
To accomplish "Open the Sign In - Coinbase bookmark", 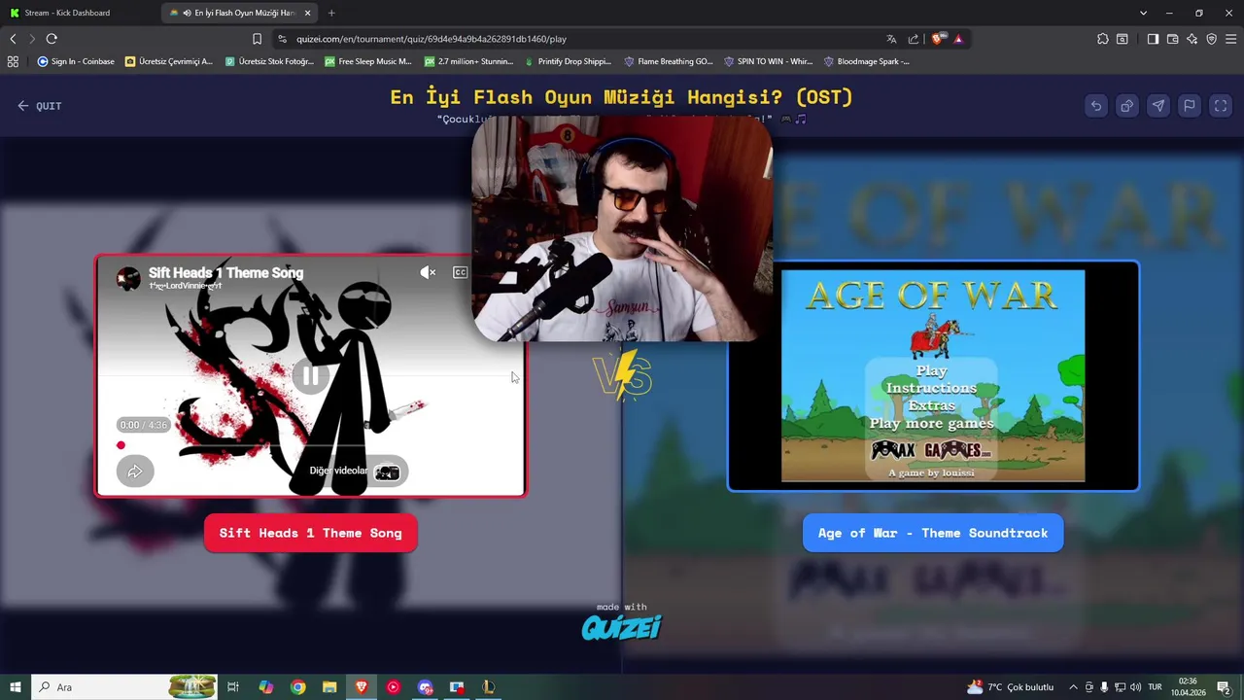I will (x=76, y=61).
